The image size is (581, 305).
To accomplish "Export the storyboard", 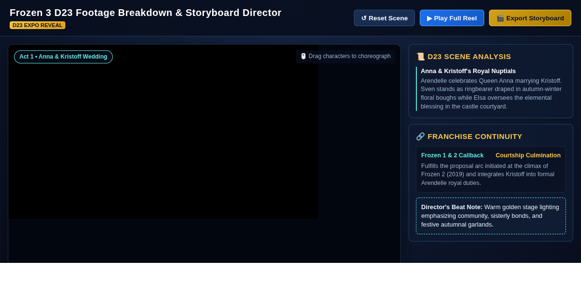I will click(x=530, y=18).
